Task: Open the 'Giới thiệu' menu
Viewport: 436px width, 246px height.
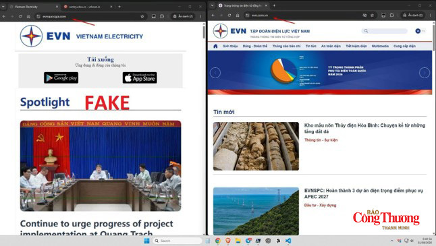Action: tap(230, 46)
